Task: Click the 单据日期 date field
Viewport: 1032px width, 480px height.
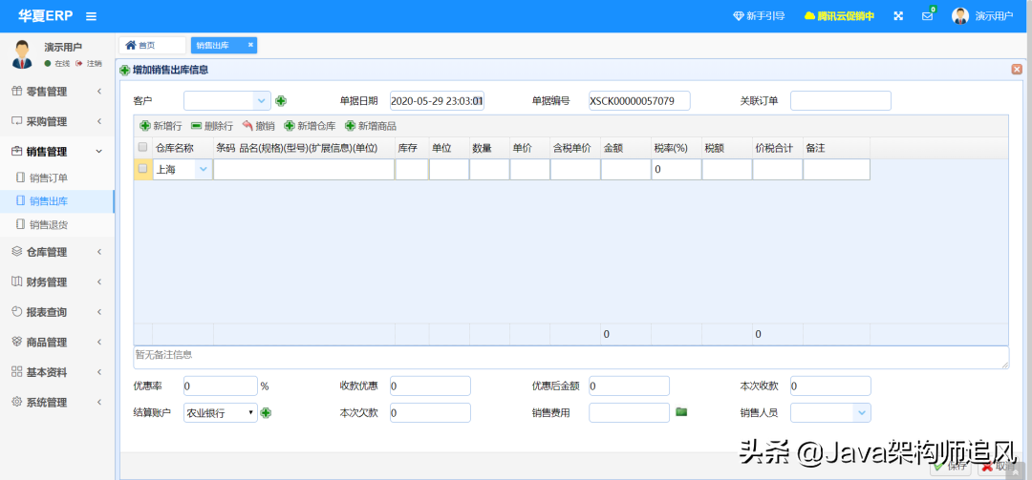Action: 437,100
